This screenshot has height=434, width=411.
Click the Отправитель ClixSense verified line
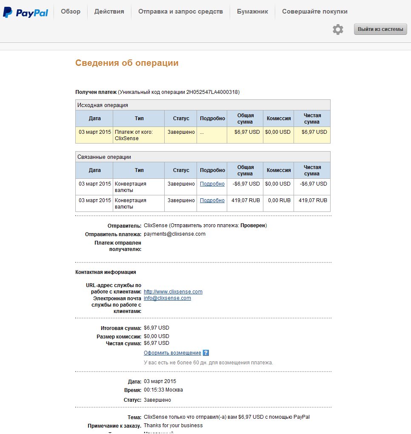click(205, 225)
